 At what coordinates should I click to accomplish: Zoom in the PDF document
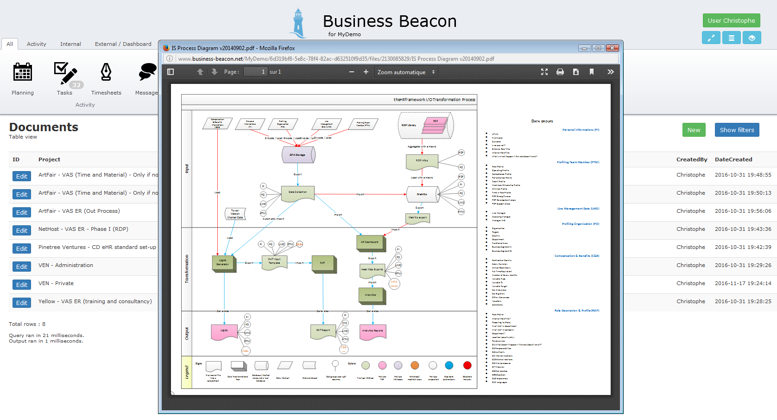[366, 72]
